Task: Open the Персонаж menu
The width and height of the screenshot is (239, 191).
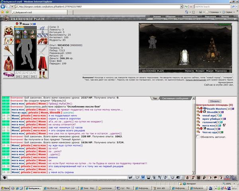Action: point(210,16)
